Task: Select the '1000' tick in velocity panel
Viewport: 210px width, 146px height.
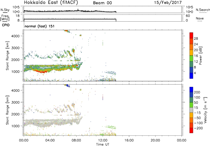Action: (x=15, y=126)
